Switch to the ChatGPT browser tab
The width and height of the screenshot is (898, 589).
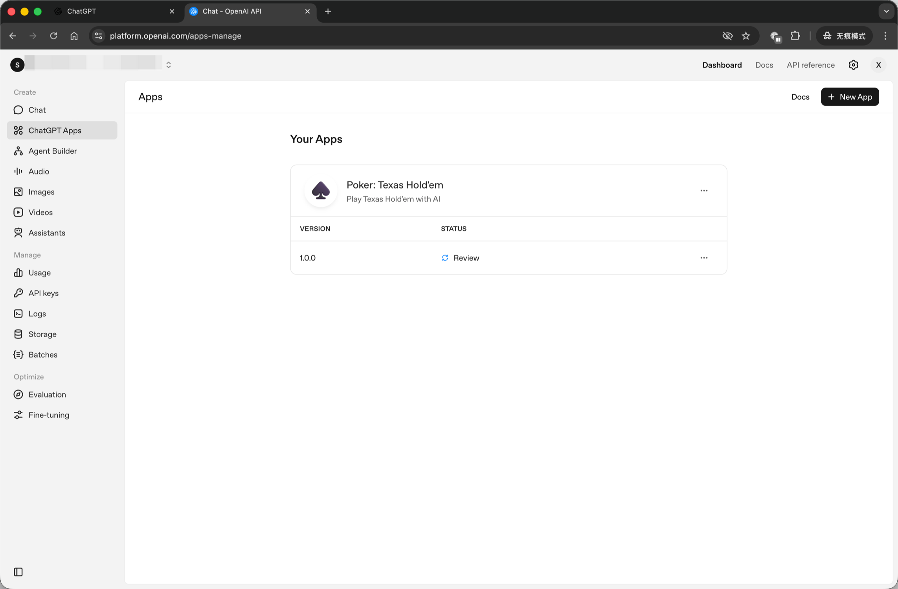81,11
